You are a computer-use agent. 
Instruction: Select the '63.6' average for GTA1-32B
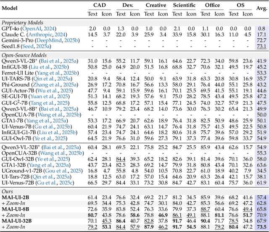click(x=261, y=165)
